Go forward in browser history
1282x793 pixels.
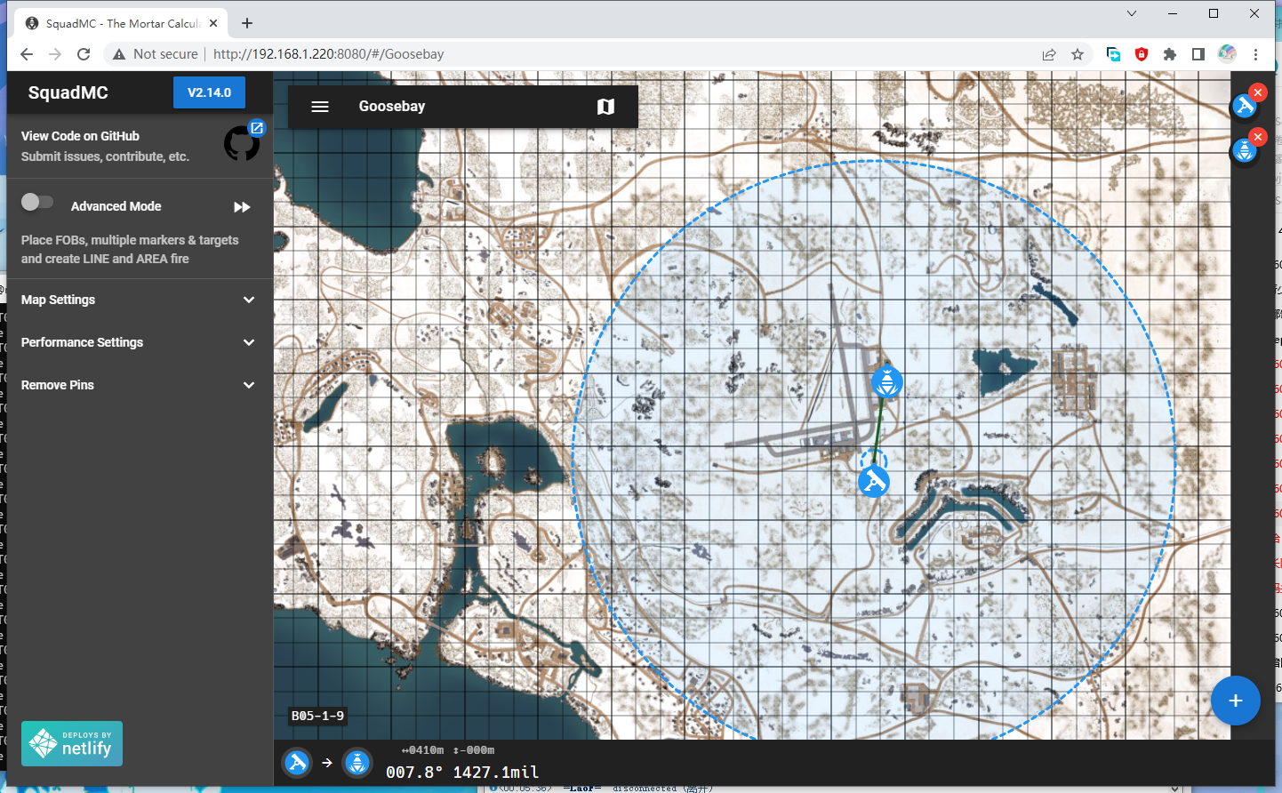pyautogui.click(x=55, y=54)
